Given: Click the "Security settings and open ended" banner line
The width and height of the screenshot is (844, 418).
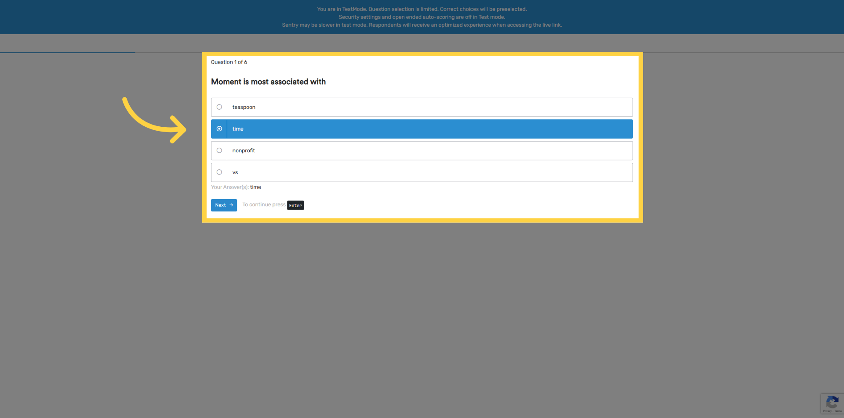Looking at the screenshot, I should click(x=422, y=17).
